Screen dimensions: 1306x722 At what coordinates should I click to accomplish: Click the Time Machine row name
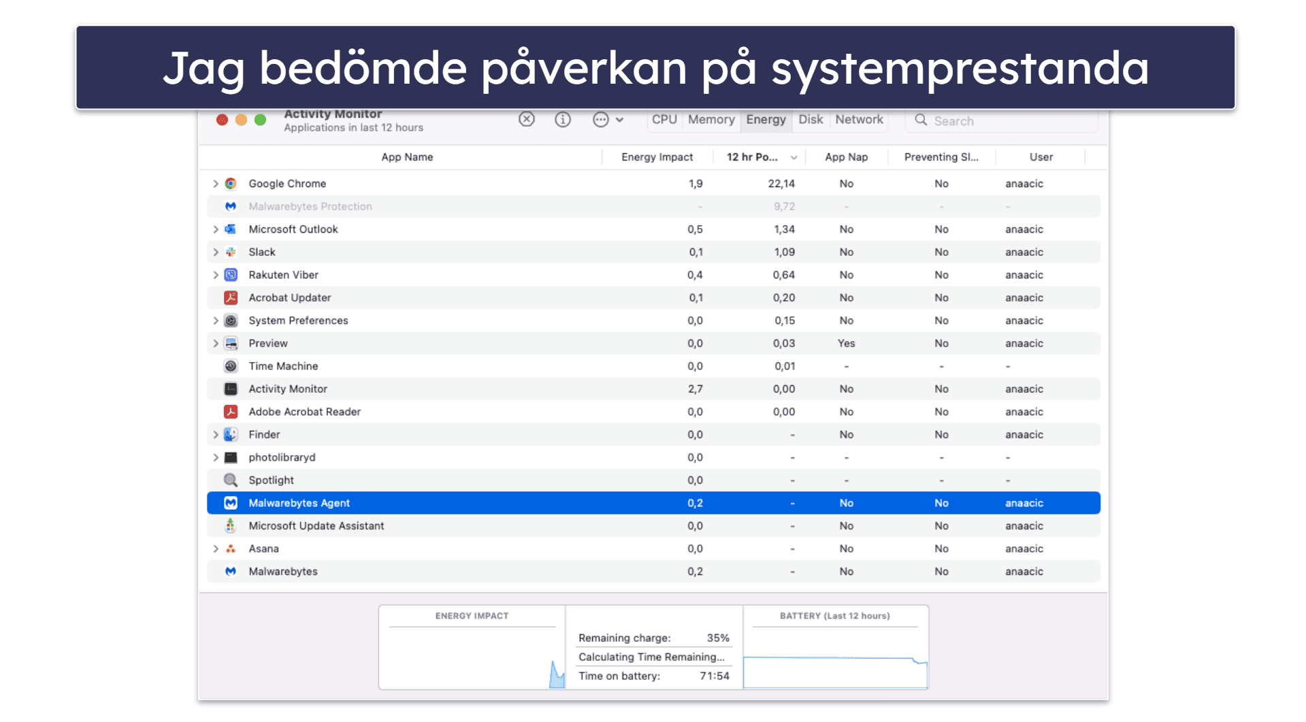click(x=283, y=366)
